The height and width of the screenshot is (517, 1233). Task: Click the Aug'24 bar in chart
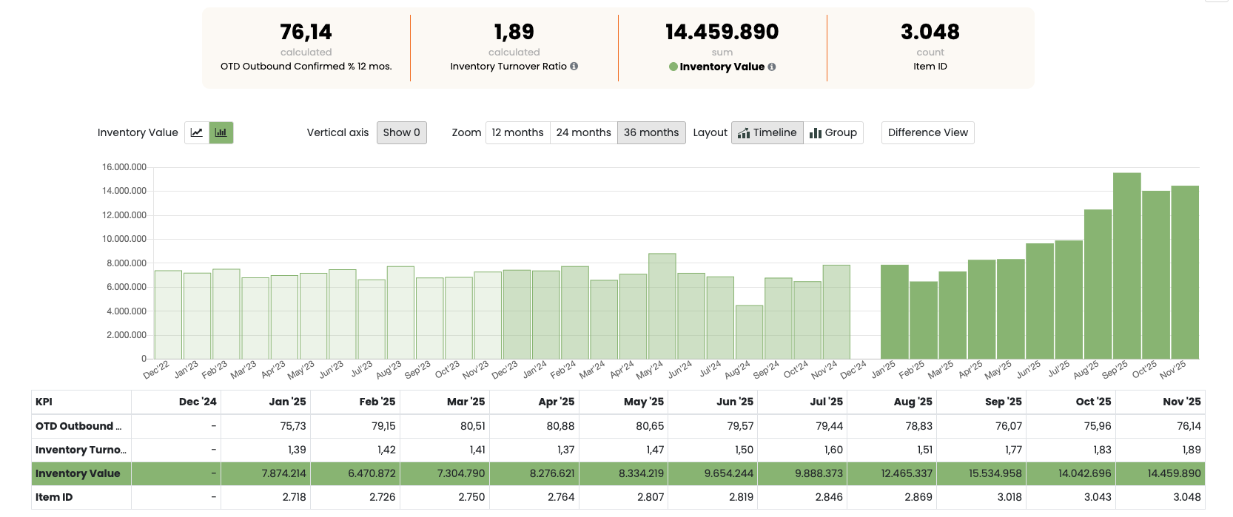(x=749, y=332)
